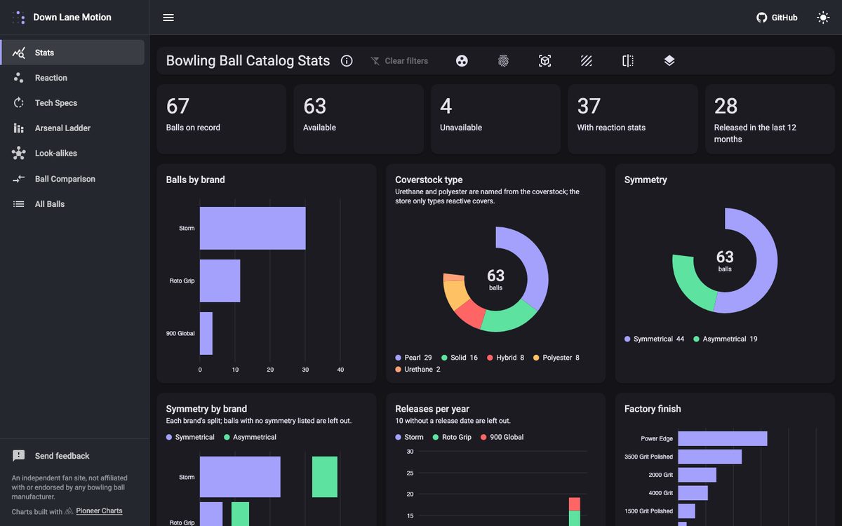This screenshot has height=526, width=842.
Task: Click the diagonal stripes texture filter icon
Action: pos(587,61)
